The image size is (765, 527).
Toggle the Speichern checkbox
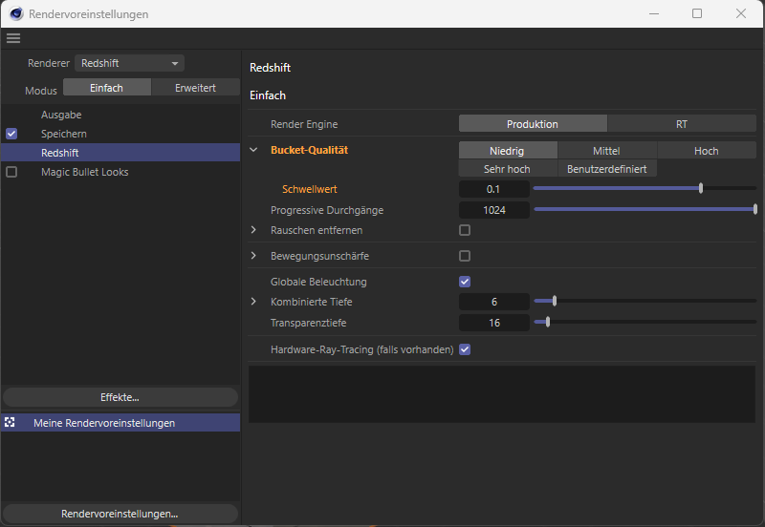tap(11, 134)
